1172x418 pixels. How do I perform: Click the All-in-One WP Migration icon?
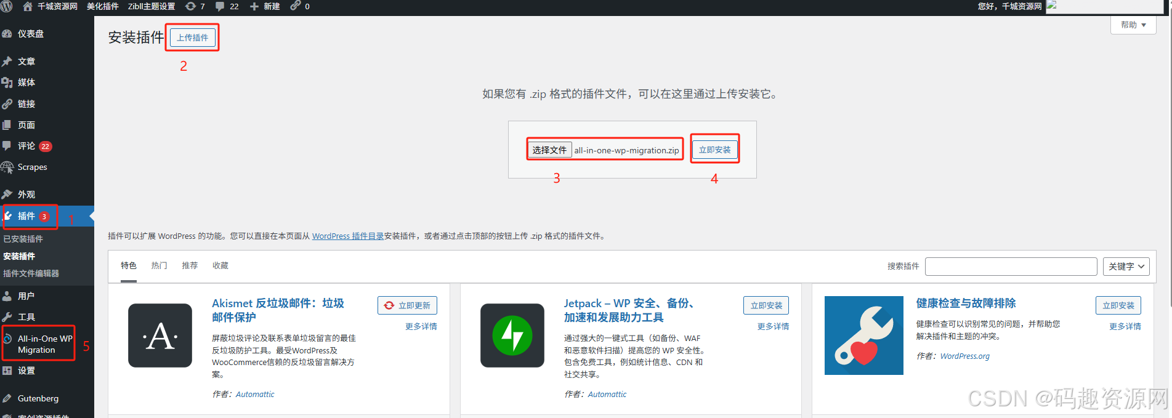tap(7, 339)
